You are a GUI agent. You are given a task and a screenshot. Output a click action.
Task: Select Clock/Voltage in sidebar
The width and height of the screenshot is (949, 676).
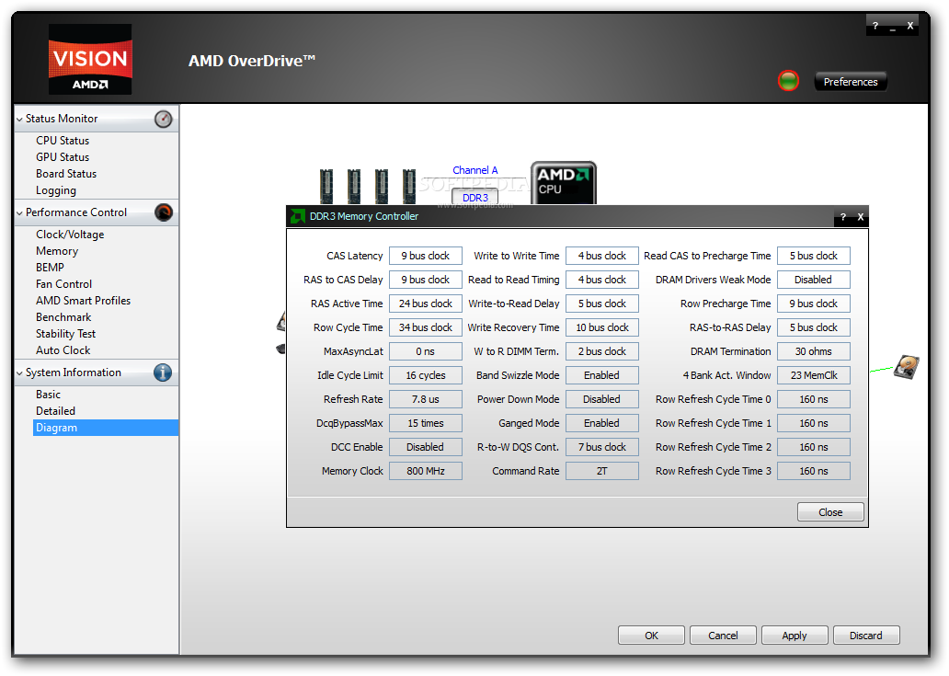point(70,235)
